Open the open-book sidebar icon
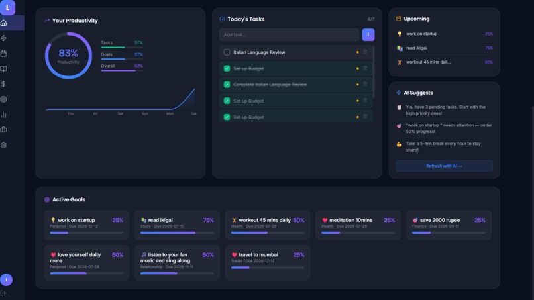 (4, 69)
